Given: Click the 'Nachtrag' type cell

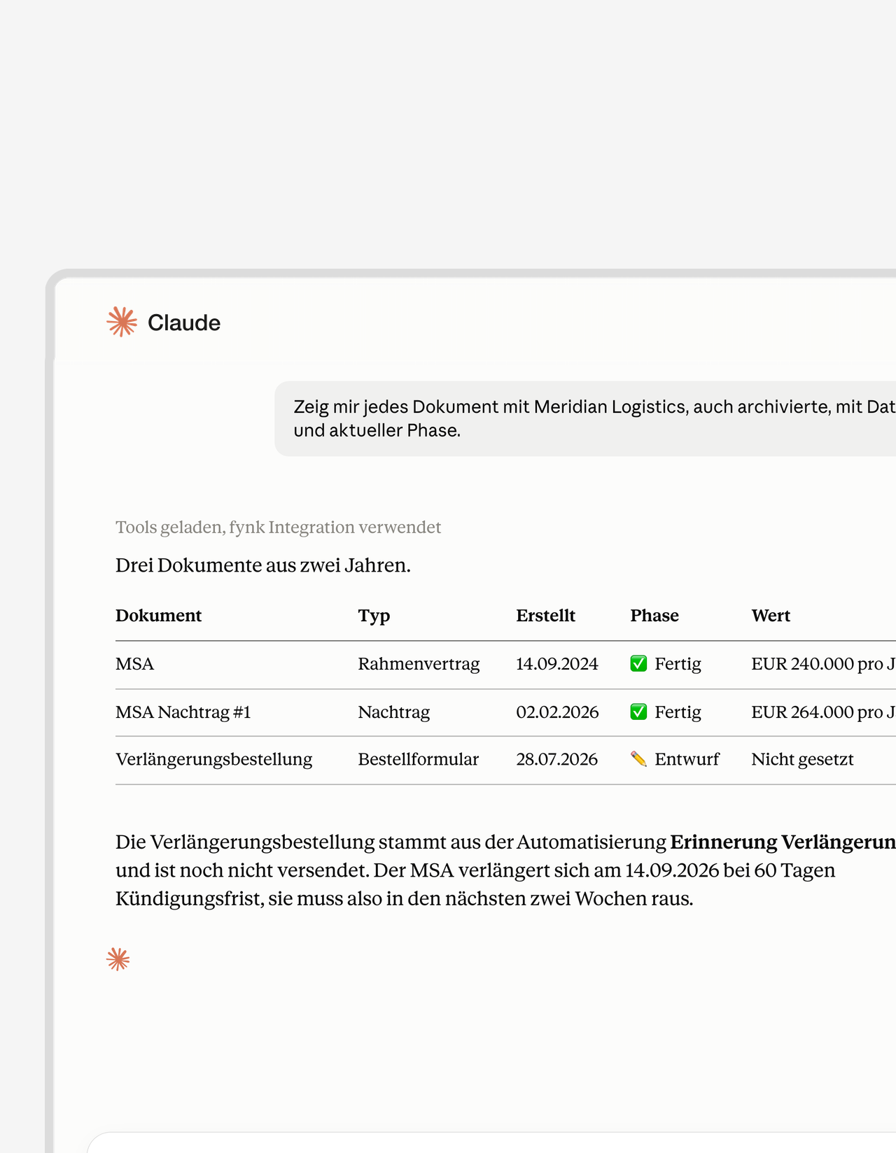Looking at the screenshot, I should click(394, 712).
